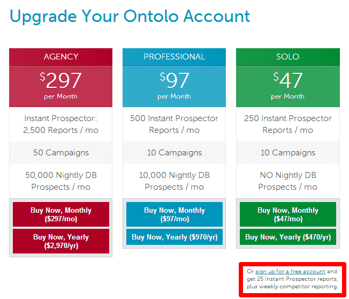The height and width of the screenshot is (299, 349).
Task: Choose Solo yearly plan at $470/yr
Action: coord(288,237)
